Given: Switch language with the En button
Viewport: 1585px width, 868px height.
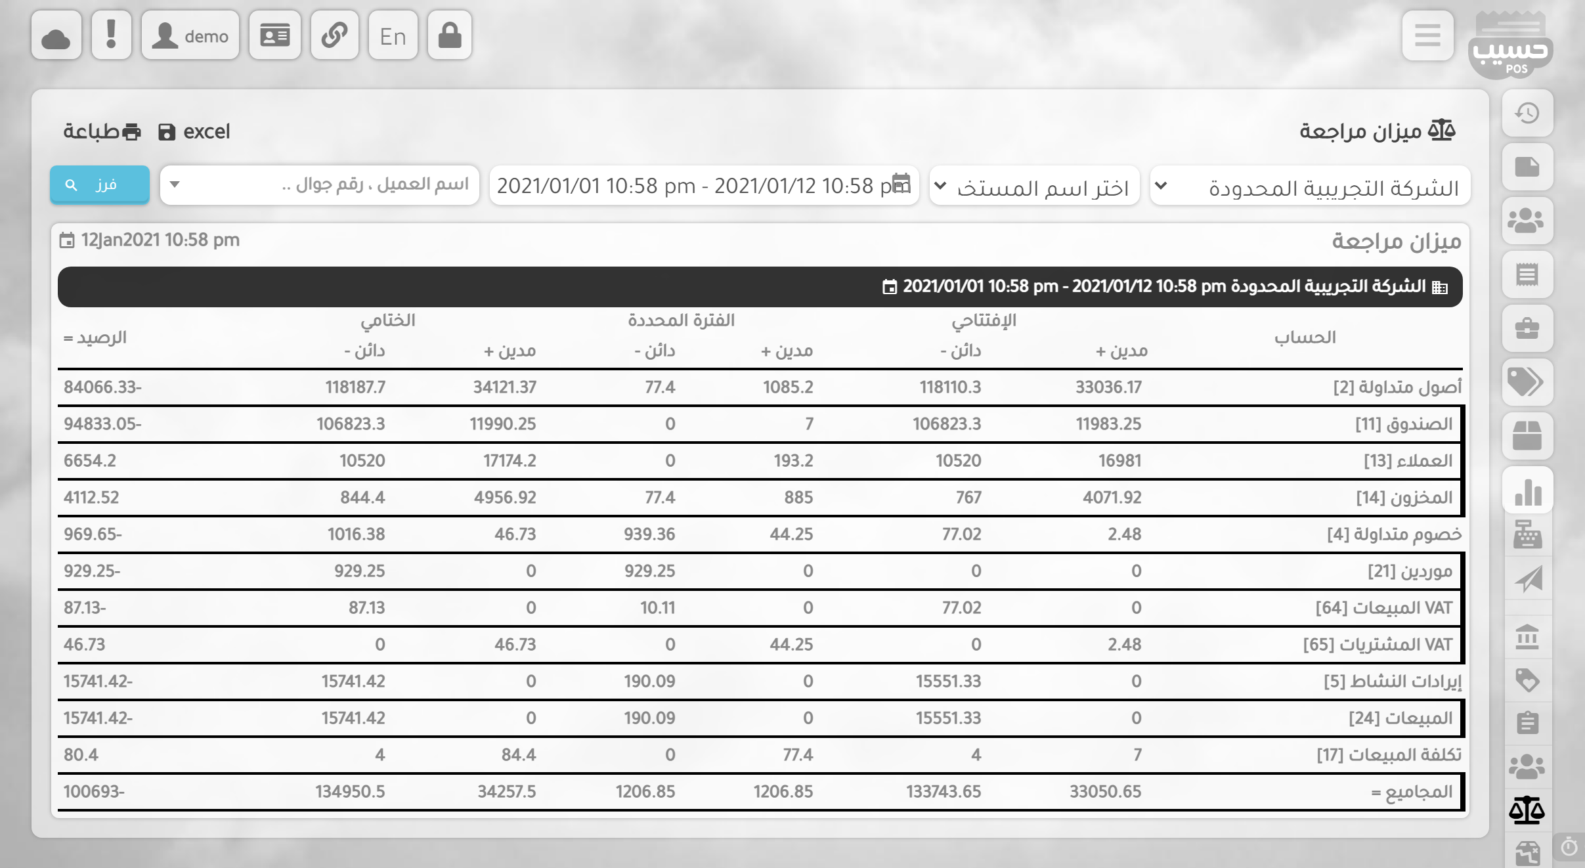Looking at the screenshot, I should tap(393, 36).
